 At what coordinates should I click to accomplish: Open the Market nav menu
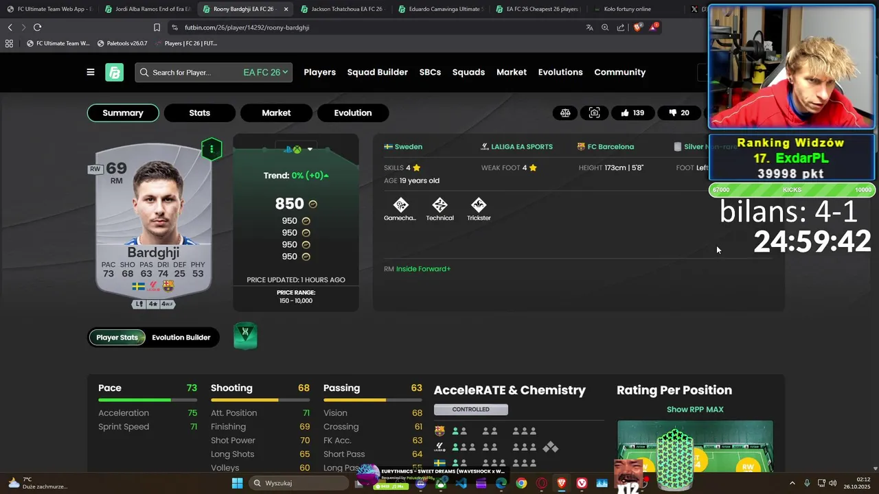(512, 72)
